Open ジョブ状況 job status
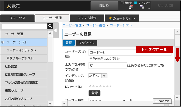The image size is (181, 107). pos(166,6)
